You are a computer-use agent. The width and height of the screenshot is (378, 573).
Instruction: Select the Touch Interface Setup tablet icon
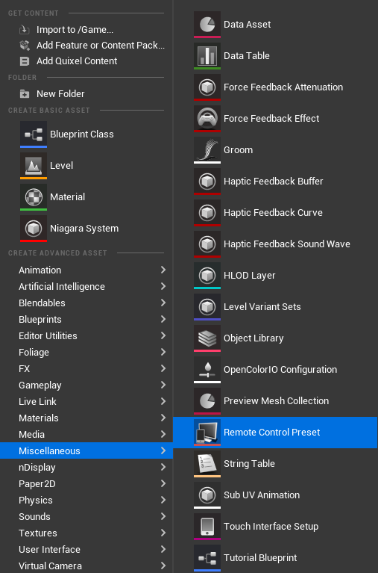click(x=207, y=527)
